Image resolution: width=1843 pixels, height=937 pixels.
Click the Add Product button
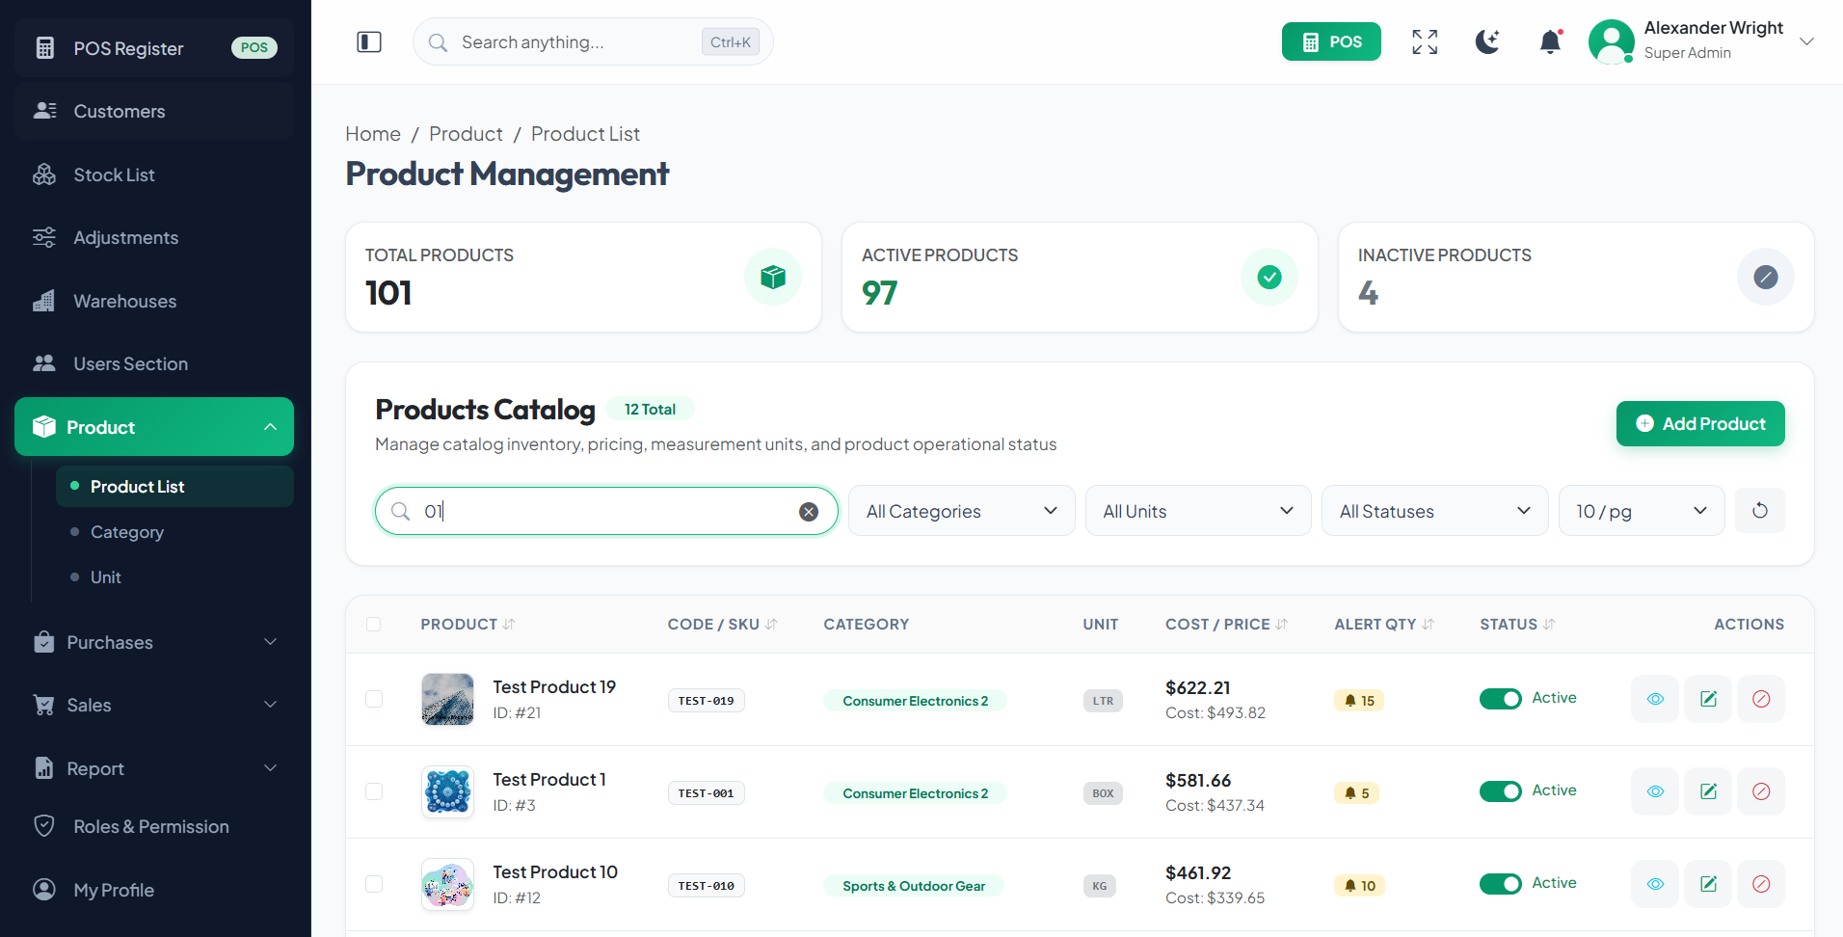tap(1700, 423)
